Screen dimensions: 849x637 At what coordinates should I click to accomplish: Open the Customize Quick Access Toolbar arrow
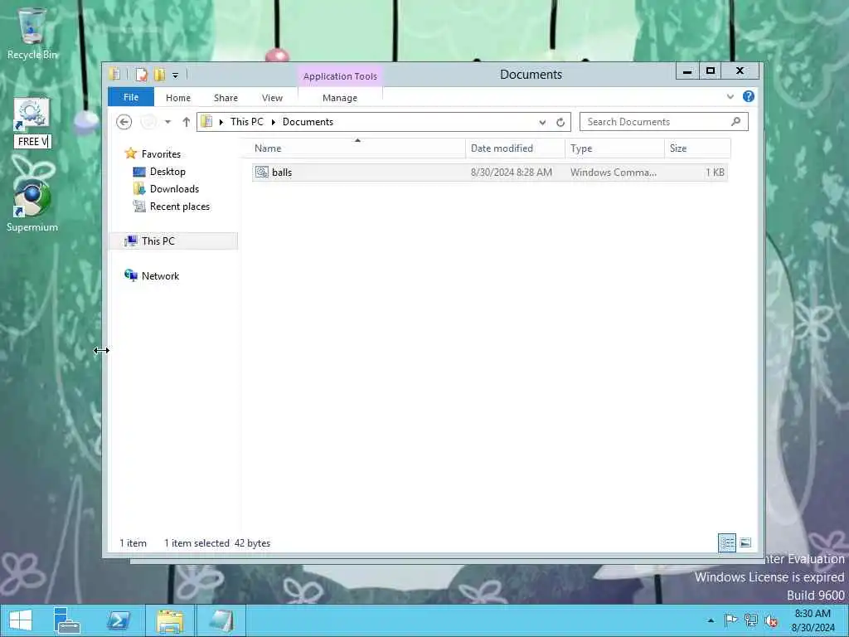point(176,75)
